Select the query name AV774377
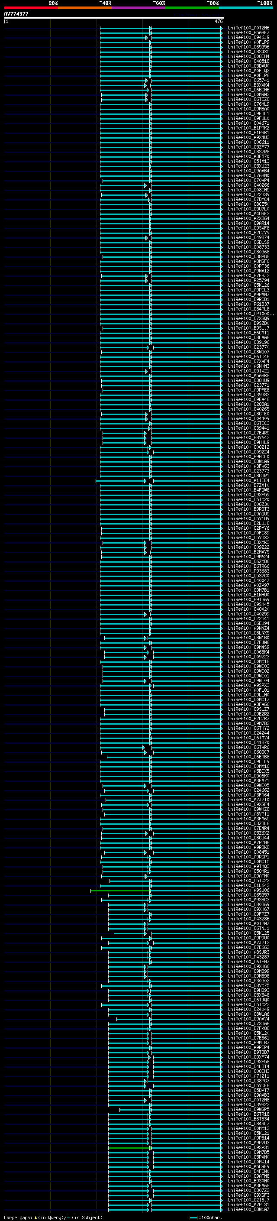Screen dimensions: 277x1221 (16, 14)
